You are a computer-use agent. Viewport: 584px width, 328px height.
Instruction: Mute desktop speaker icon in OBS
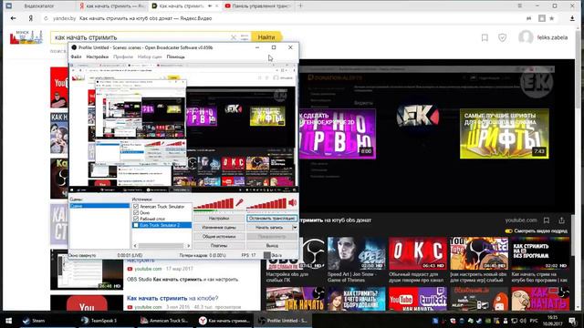(293, 203)
